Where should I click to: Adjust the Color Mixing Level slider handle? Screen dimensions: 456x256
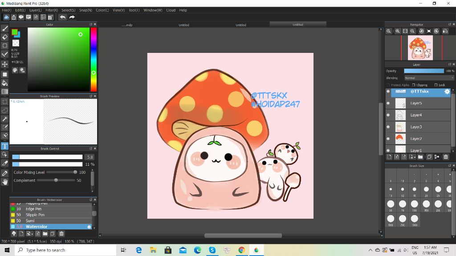click(75, 172)
